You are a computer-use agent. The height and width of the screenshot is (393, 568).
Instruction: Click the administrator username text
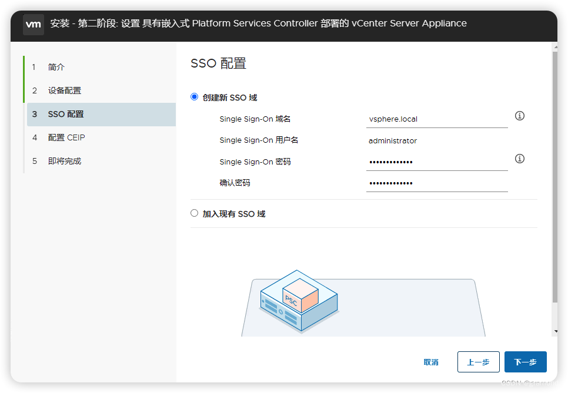[393, 141]
